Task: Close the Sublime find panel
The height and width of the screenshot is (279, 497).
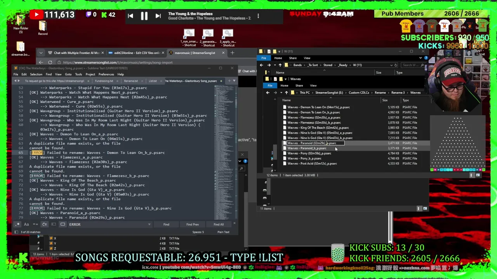Action: 234,224
